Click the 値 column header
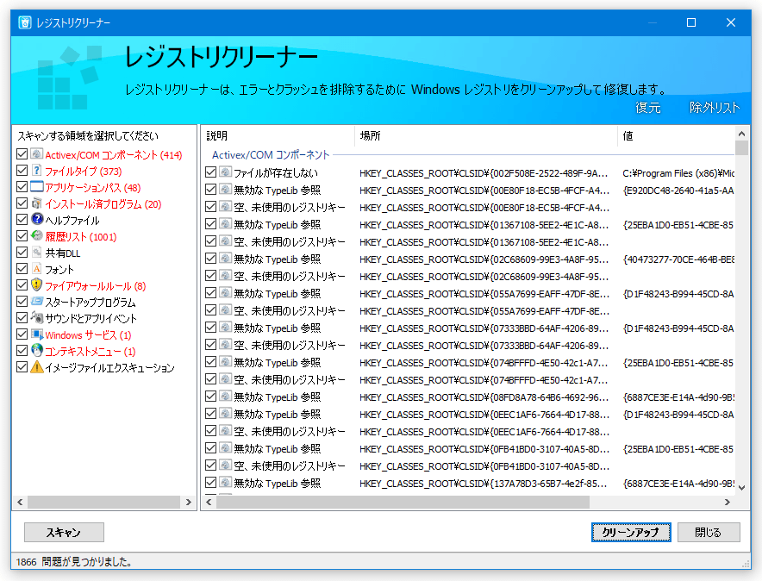Image resolution: width=762 pixels, height=581 pixels. [x=677, y=136]
